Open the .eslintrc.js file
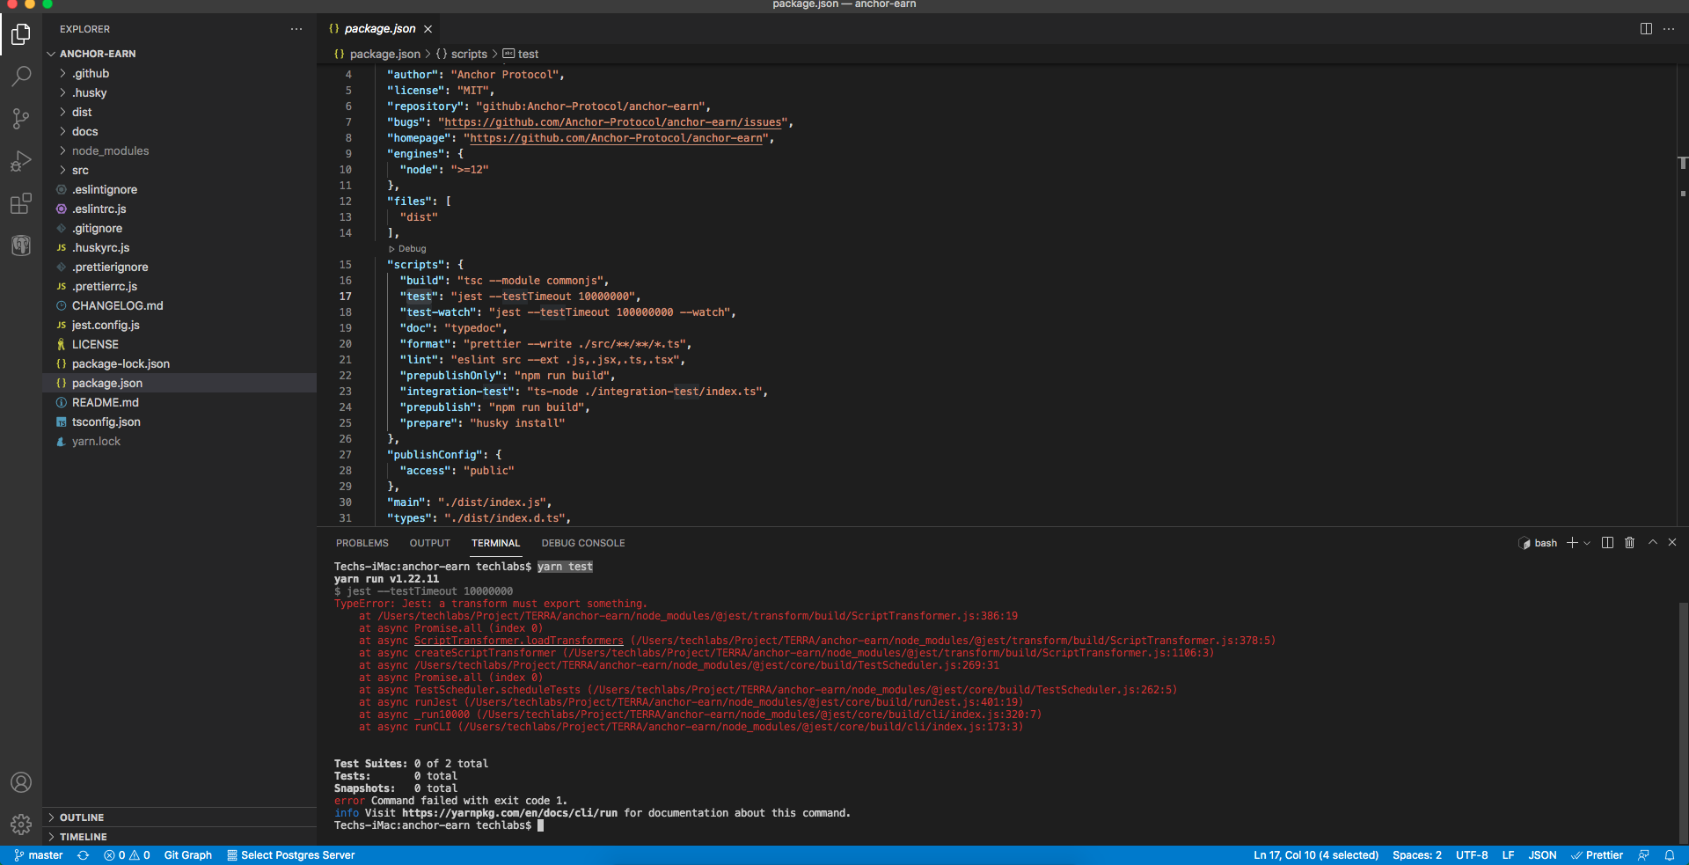This screenshot has height=865, width=1689. click(179, 209)
